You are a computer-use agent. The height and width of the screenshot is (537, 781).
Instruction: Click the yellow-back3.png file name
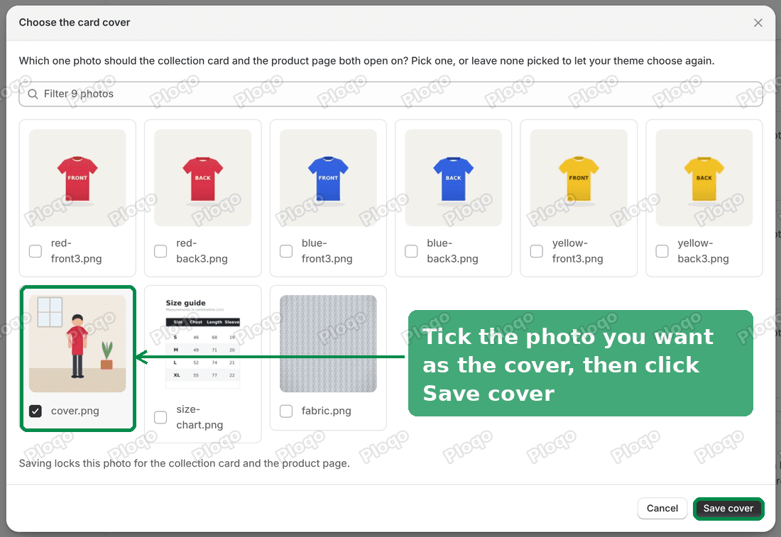(x=704, y=251)
